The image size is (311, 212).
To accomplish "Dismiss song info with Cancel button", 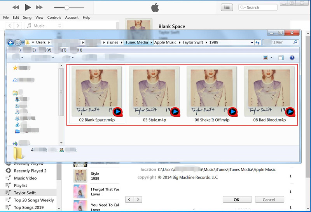I will [269, 200].
